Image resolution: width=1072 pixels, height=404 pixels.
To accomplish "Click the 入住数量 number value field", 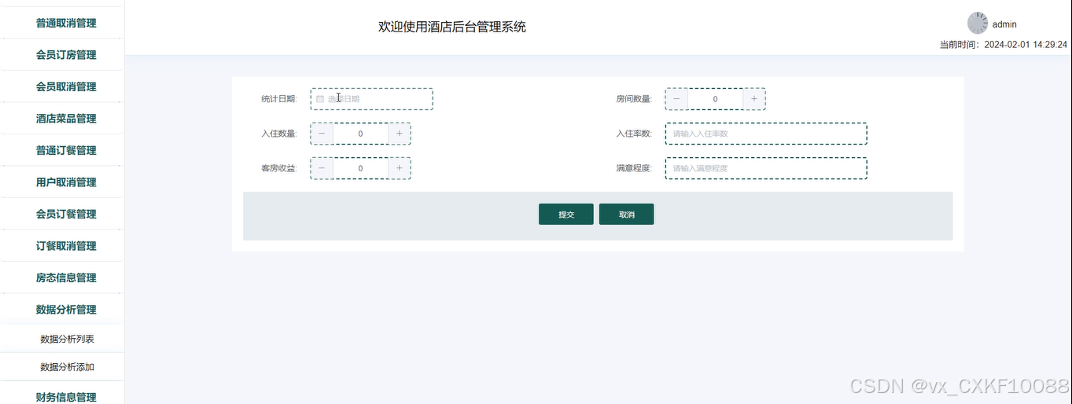I will (x=360, y=134).
